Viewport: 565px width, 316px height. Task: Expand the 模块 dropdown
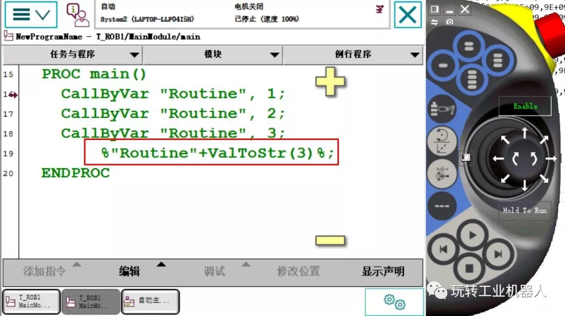(213, 54)
